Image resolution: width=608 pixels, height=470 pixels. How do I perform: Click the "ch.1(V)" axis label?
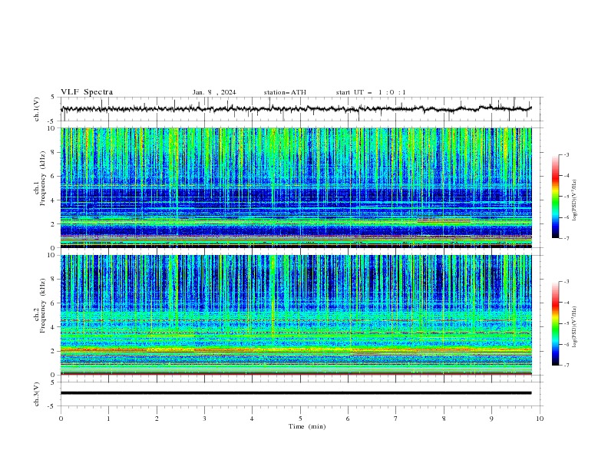(37, 109)
